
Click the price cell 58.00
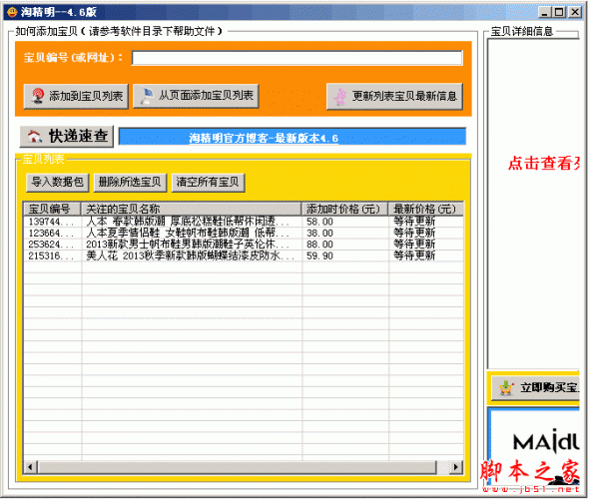click(319, 222)
